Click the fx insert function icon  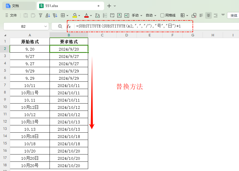pos(69,26)
